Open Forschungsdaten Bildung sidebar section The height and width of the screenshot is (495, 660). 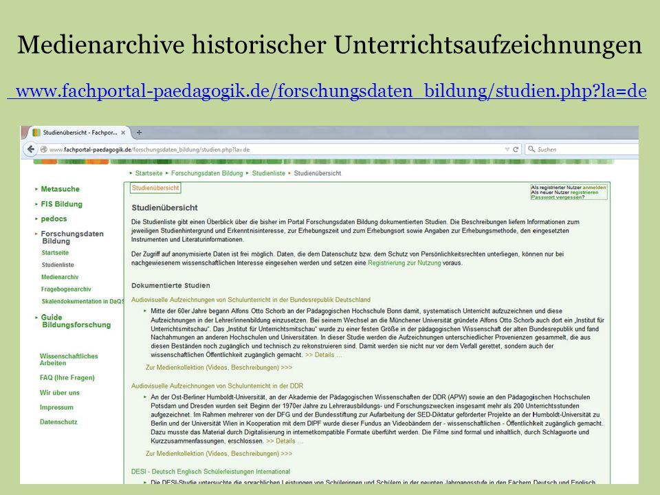click(x=72, y=237)
